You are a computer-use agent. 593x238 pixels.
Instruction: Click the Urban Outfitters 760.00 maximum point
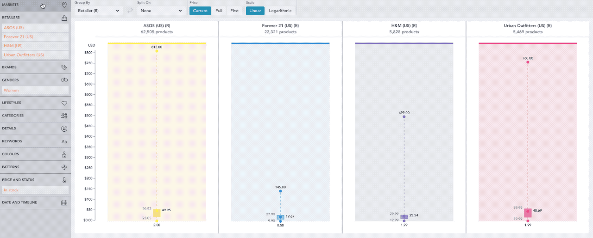(528, 62)
